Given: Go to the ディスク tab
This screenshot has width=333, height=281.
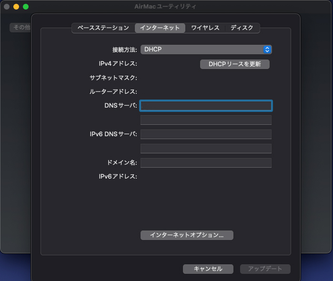Looking at the screenshot, I should pos(242,28).
